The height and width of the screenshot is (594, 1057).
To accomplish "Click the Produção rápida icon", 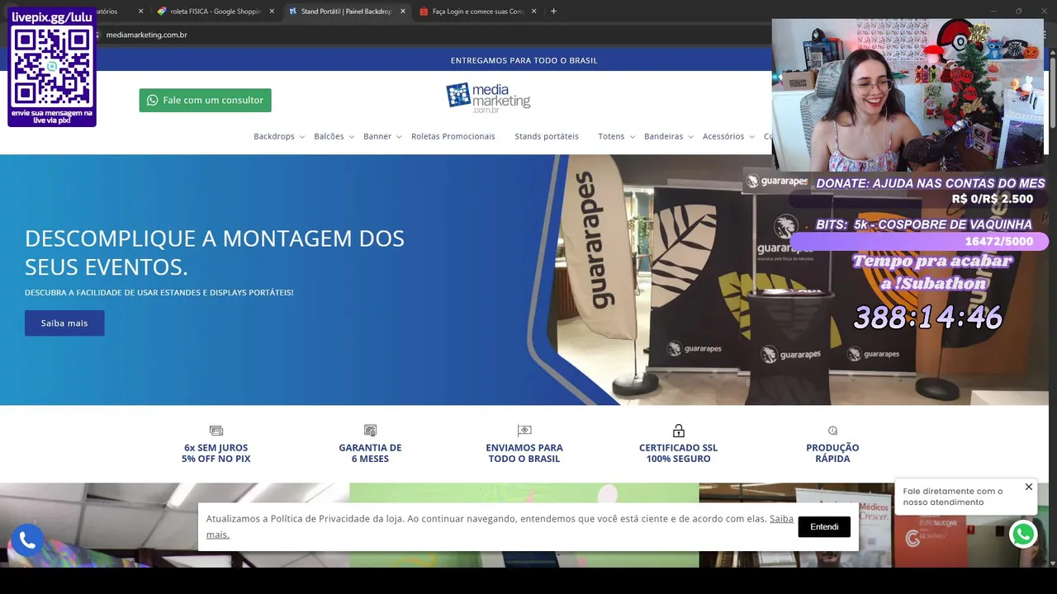I will tap(832, 431).
